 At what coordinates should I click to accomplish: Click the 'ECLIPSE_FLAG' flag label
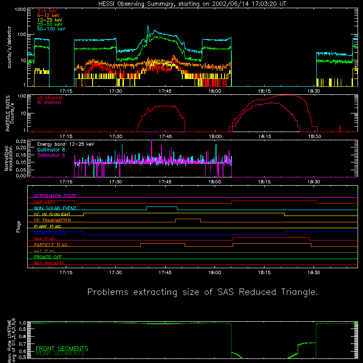(49, 233)
